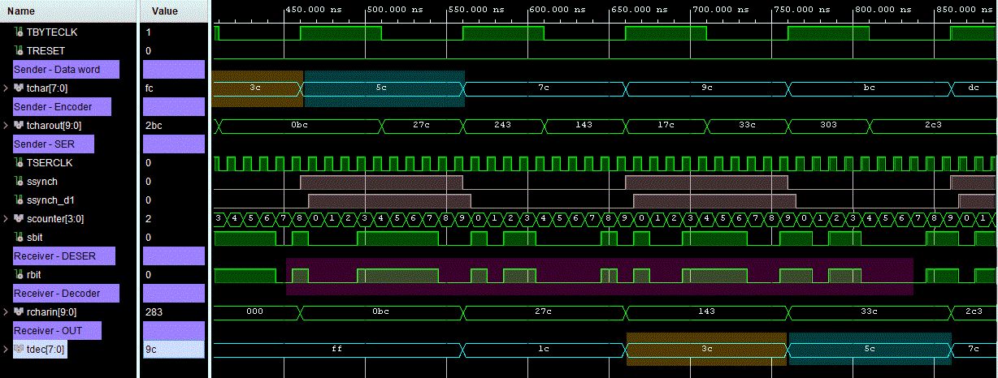Expand the tcharout[9:0] bus
This screenshot has height=378, width=998.
[7, 126]
